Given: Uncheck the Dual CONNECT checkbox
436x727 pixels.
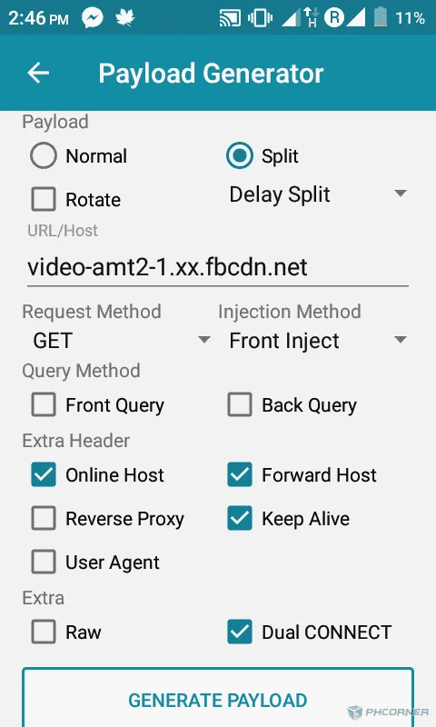Looking at the screenshot, I should click(x=240, y=632).
